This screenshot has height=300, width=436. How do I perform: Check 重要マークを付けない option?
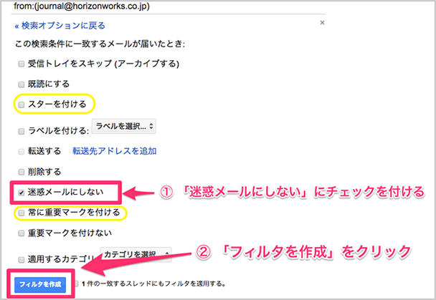(x=21, y=233)
